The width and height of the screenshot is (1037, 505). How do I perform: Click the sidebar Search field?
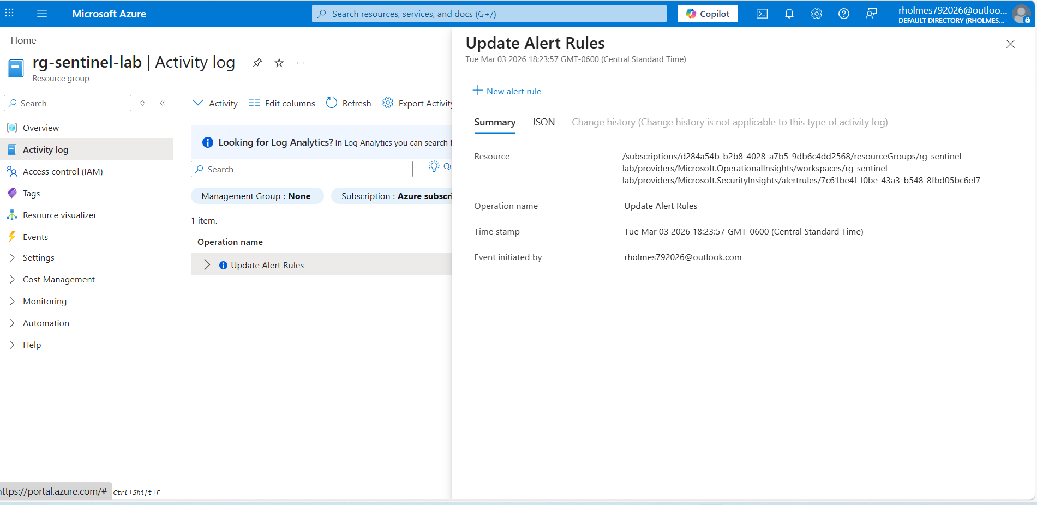click(x=68, y=103)
